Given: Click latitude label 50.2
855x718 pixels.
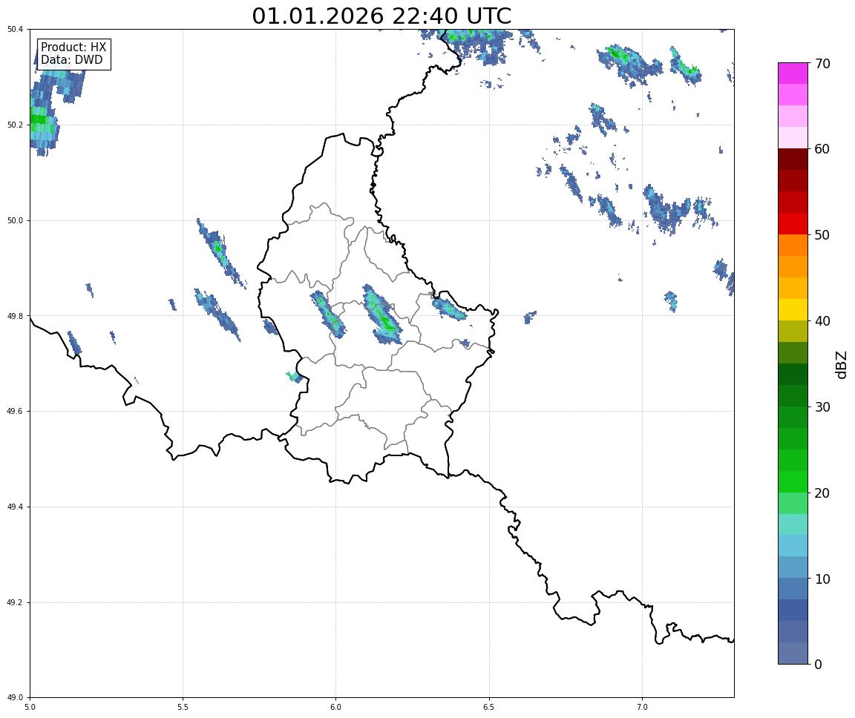Looking at the screenshot, I should [x=15, y=125].
